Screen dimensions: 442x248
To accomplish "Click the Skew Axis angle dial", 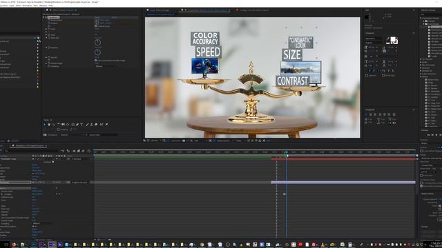I will (97, 43).
